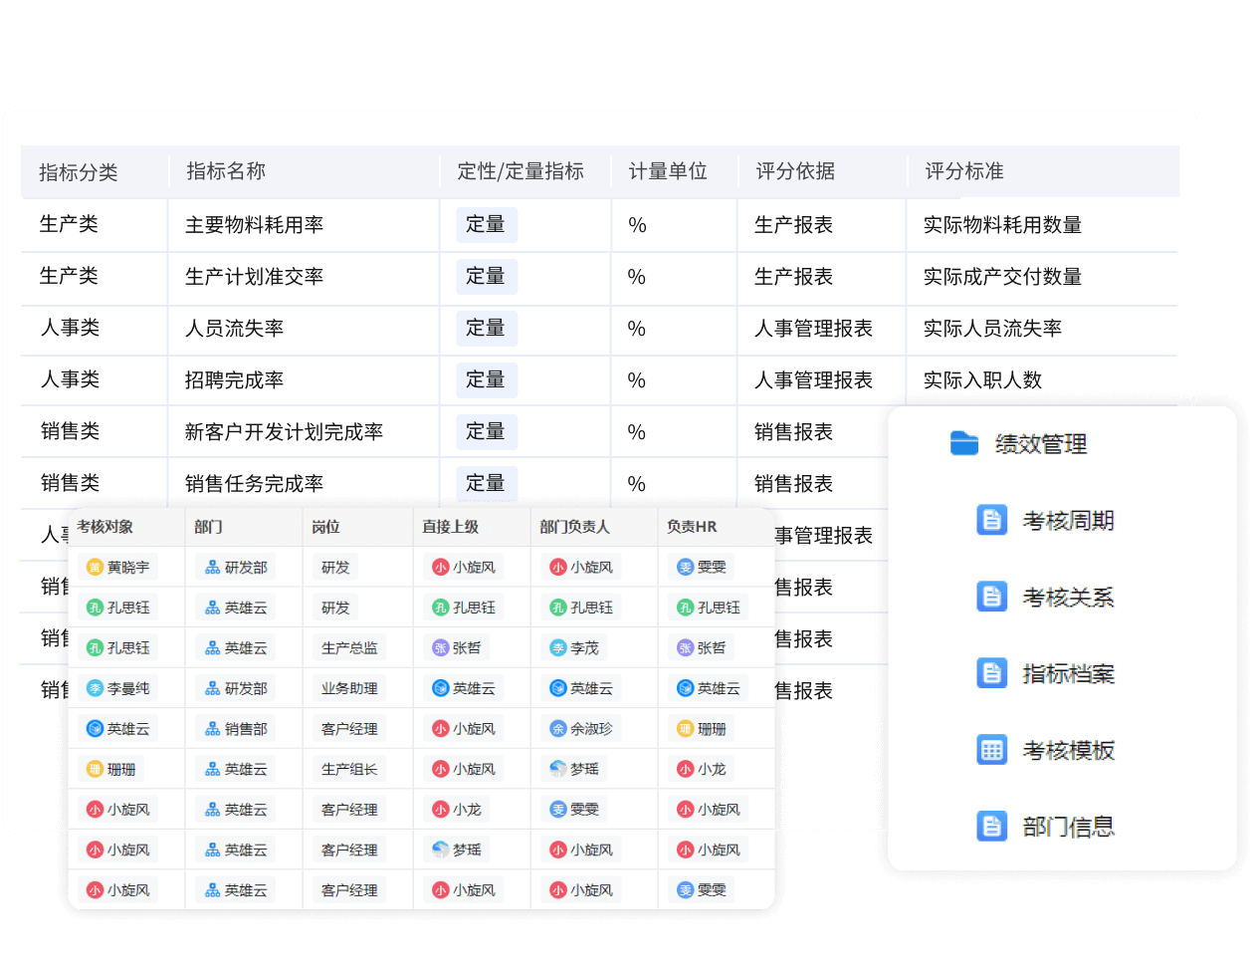Click 张哲's avatar in the 直接上级 column
Image resolution: width=1256 pixels, height=976 pixels.
click(x=441, y=647)
